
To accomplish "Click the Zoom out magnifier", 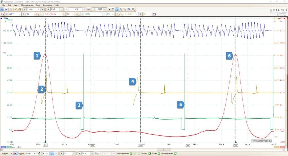I will (x=125, y=9).
